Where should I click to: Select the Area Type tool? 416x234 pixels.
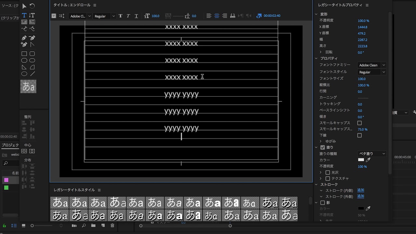tap(24, 22)
